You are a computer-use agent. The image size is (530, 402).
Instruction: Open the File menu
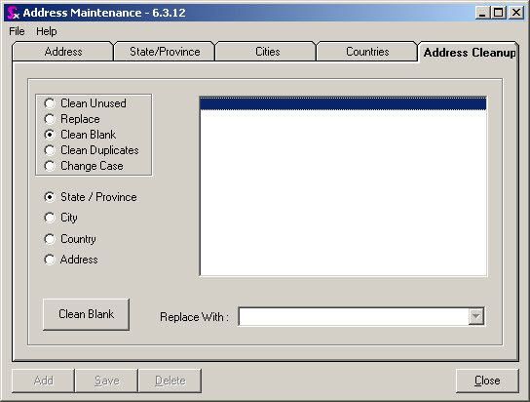17,31
